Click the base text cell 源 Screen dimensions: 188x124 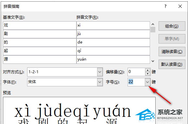coord(40,59)
